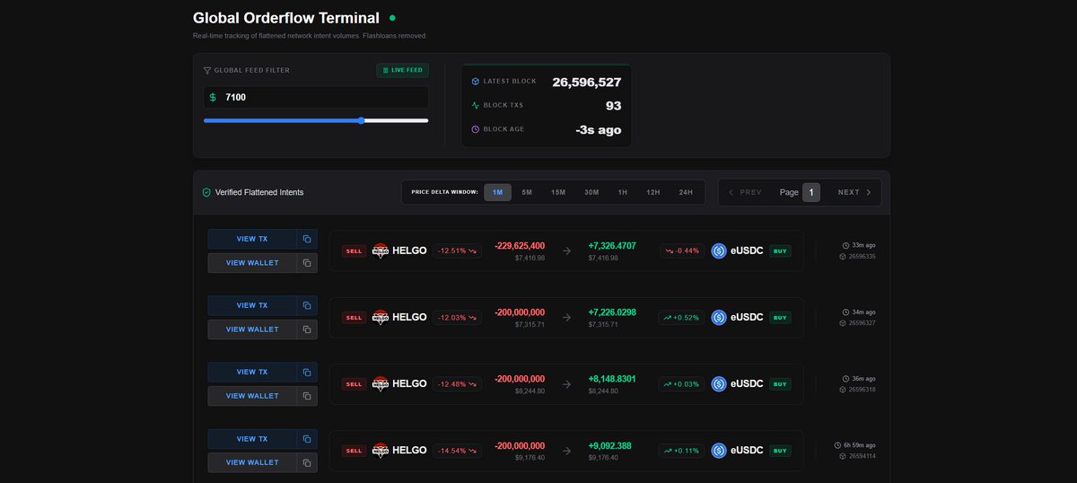Click eUSDC coin icon in 36m ago row
Screen dimensions: 1077x483
719,383
